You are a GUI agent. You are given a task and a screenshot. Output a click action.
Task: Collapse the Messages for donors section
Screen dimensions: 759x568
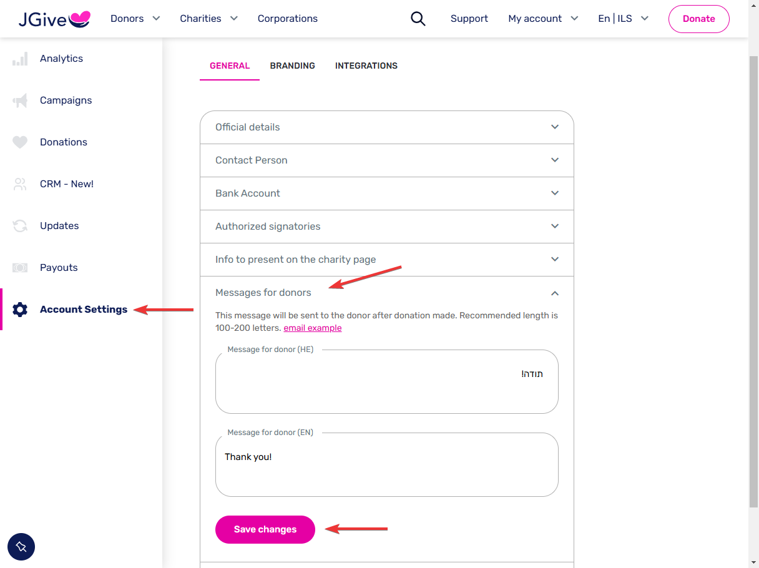pos(387,293)
